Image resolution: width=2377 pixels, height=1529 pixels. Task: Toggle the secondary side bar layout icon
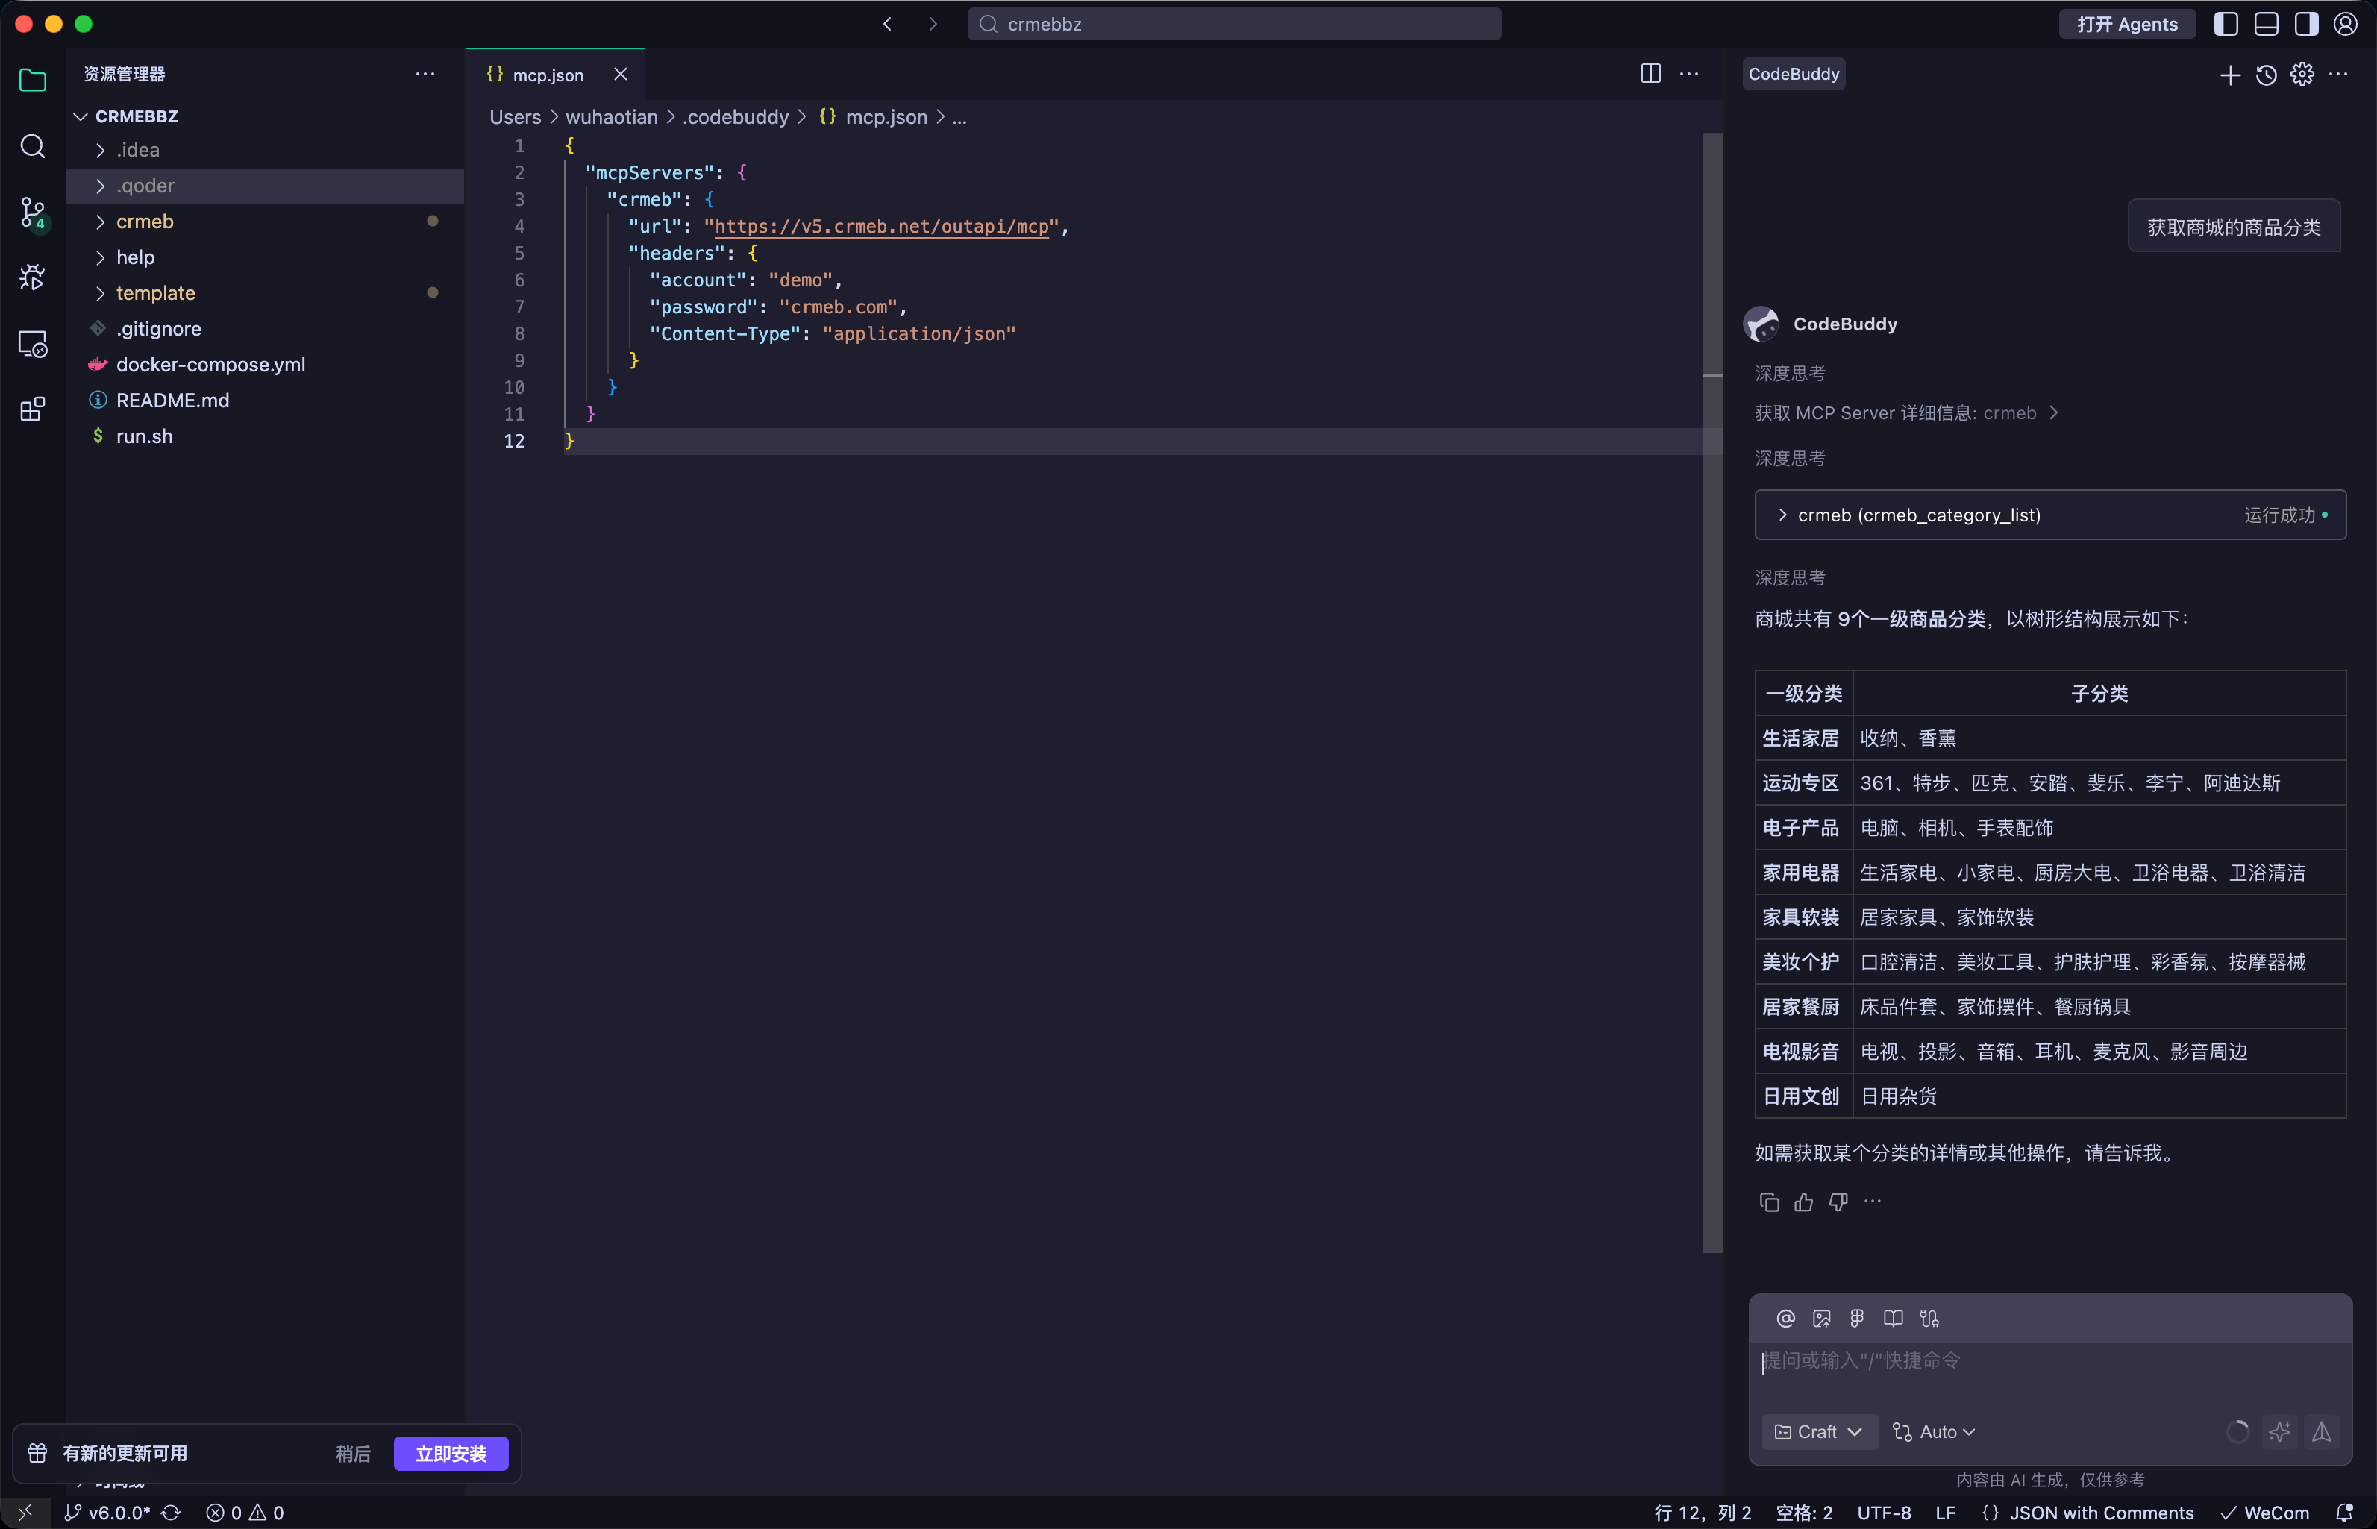(x=2305, y=24)
